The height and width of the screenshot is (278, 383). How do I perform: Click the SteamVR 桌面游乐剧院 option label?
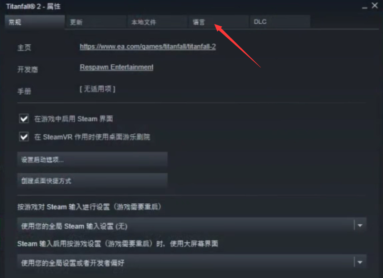pyautogui.click(x=92, y=137)
